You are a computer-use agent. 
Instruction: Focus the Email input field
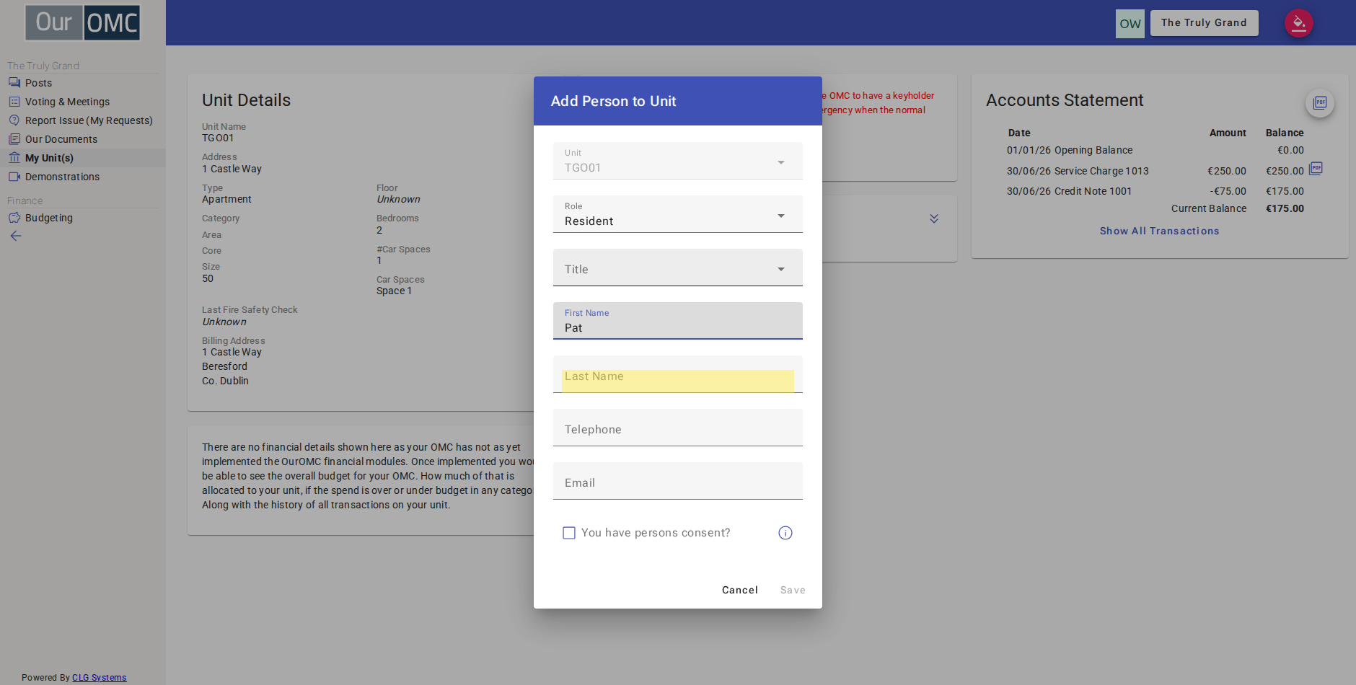point(678,481)
